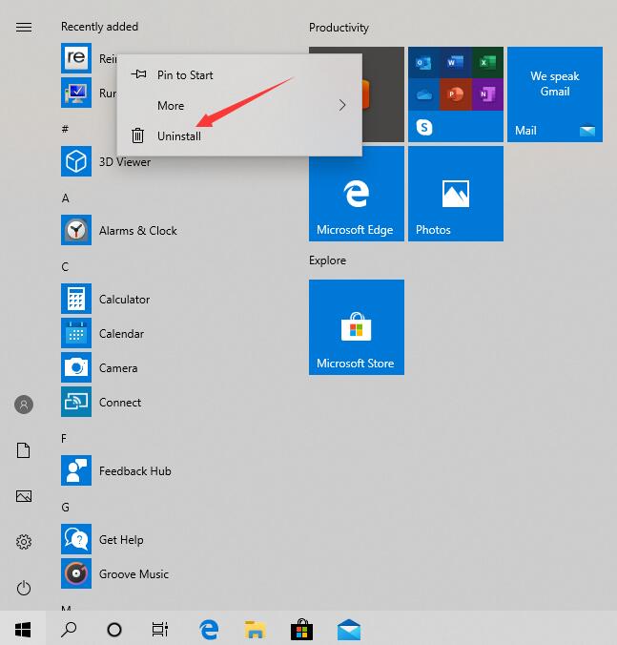Screen dimensions: 617x645
Task: Click the pin icon beside Pin to Start
Action: coord(139,74)
